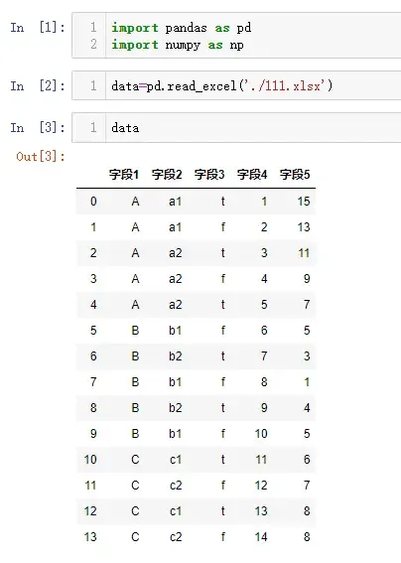
Task: Click the "a1" cell in row 1
Action: (176, 227)
